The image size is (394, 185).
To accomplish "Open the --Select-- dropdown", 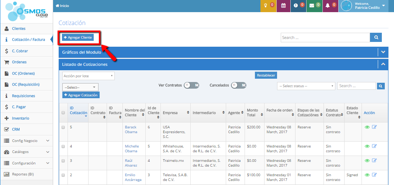I will click(80, 87).
